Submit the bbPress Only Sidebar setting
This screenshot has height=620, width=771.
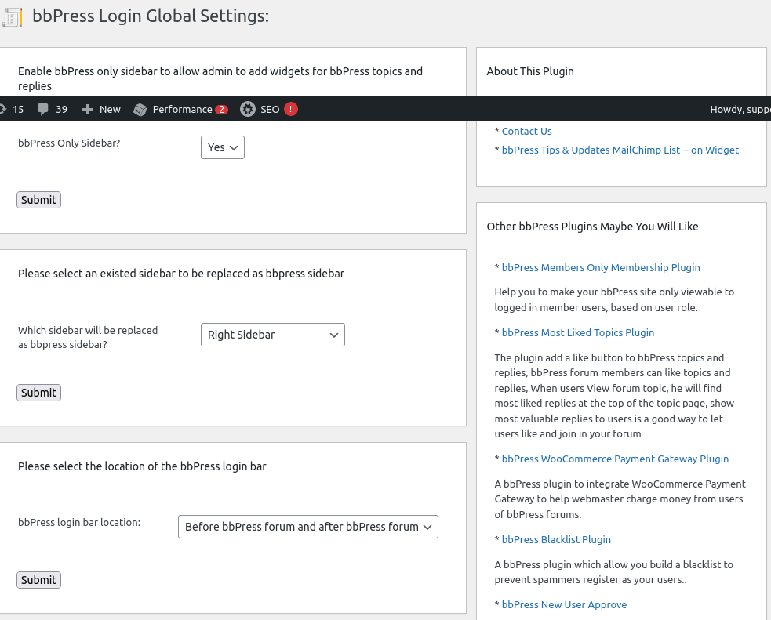click(38, 200)
